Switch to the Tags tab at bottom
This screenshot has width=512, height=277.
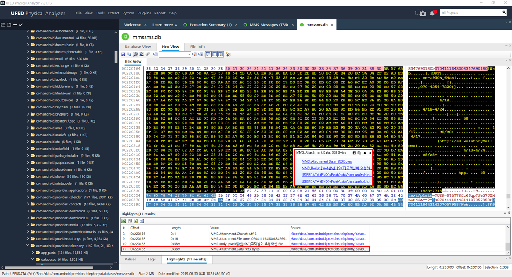pyautogui.click(x=152, y=259)
